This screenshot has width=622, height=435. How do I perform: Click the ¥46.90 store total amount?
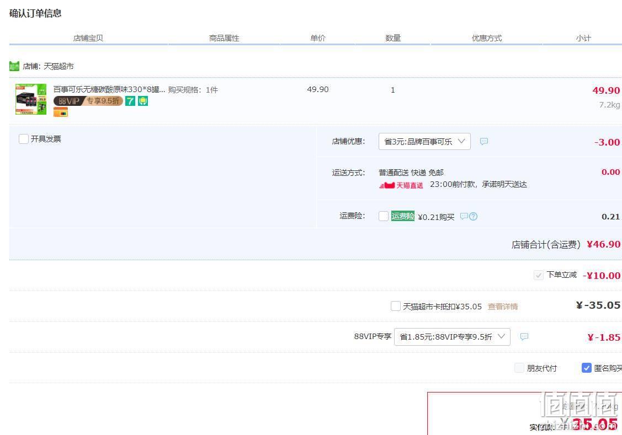point(604,244)
